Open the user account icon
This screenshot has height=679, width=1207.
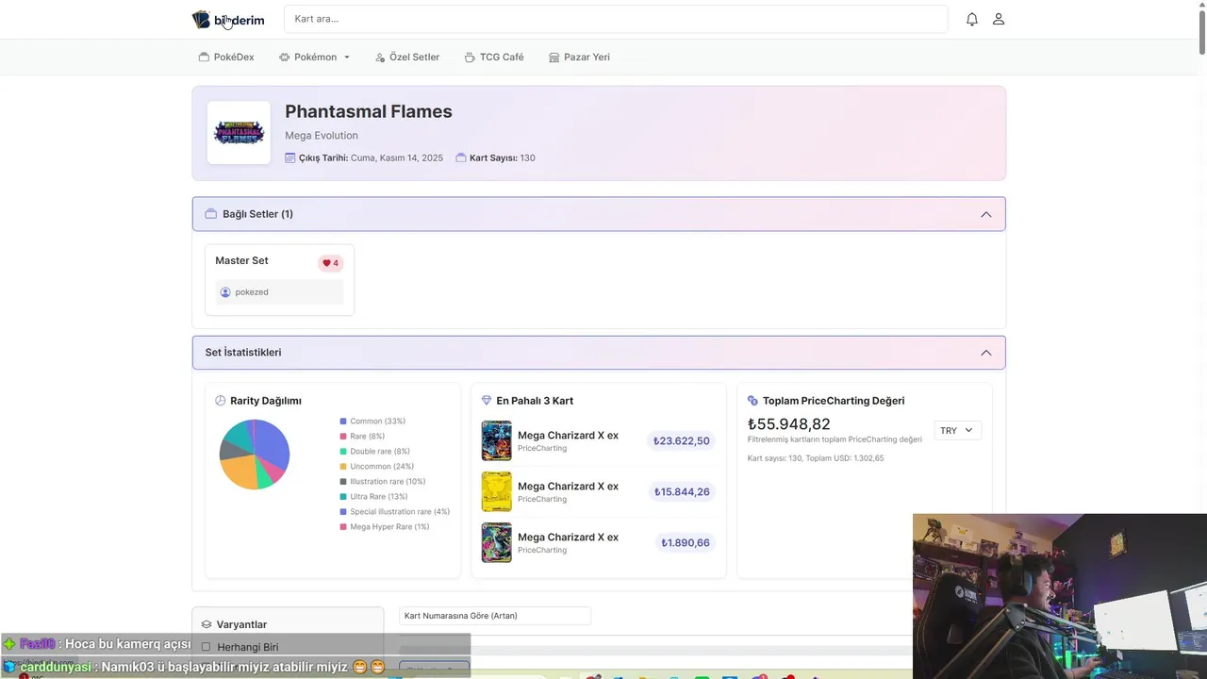pos(999,19)
